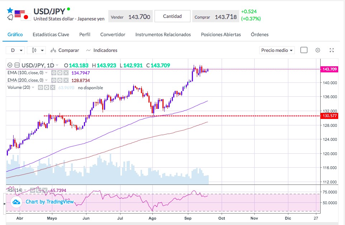Open the Convertidor tab

click(113, 34)
